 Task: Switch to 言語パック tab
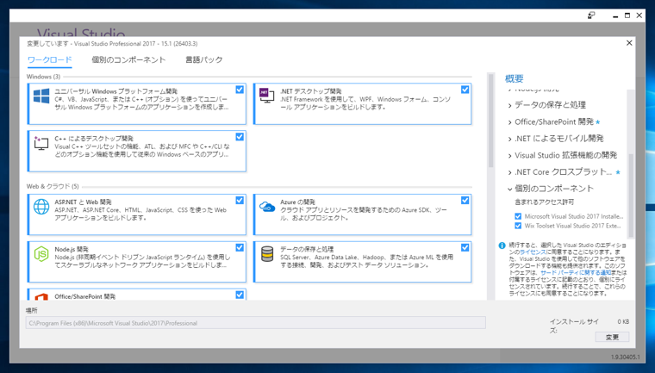[x=204, y=59]
